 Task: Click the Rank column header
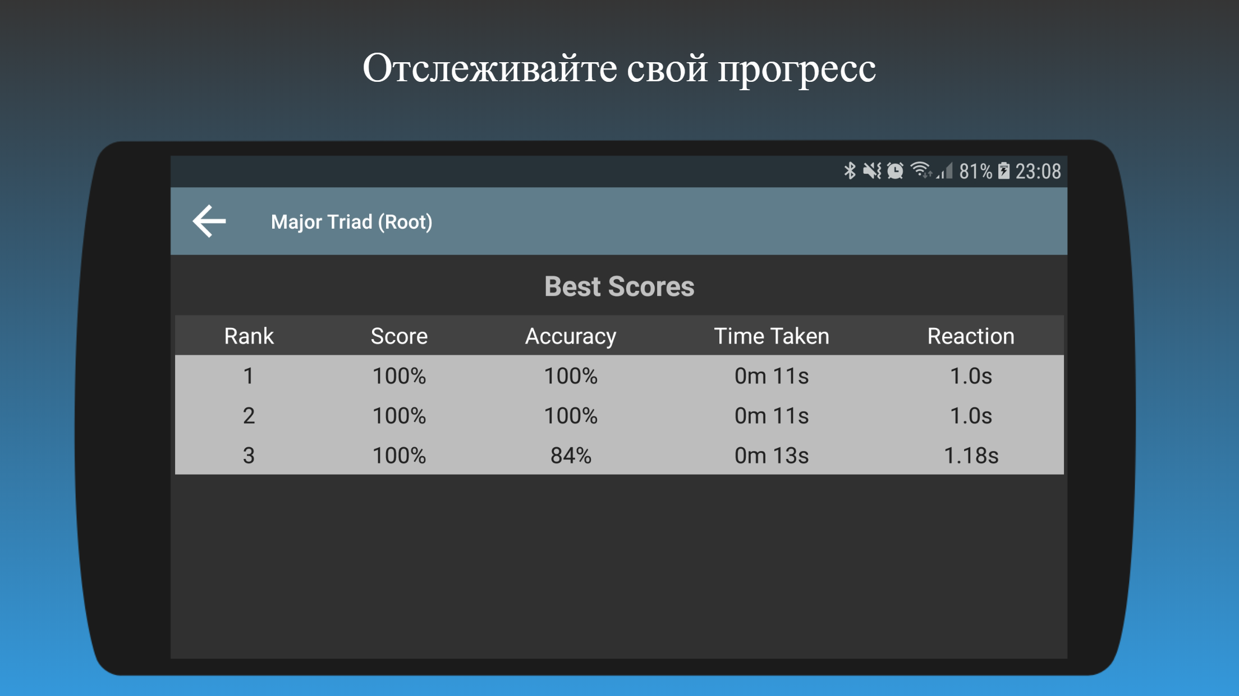pos(249,336)
